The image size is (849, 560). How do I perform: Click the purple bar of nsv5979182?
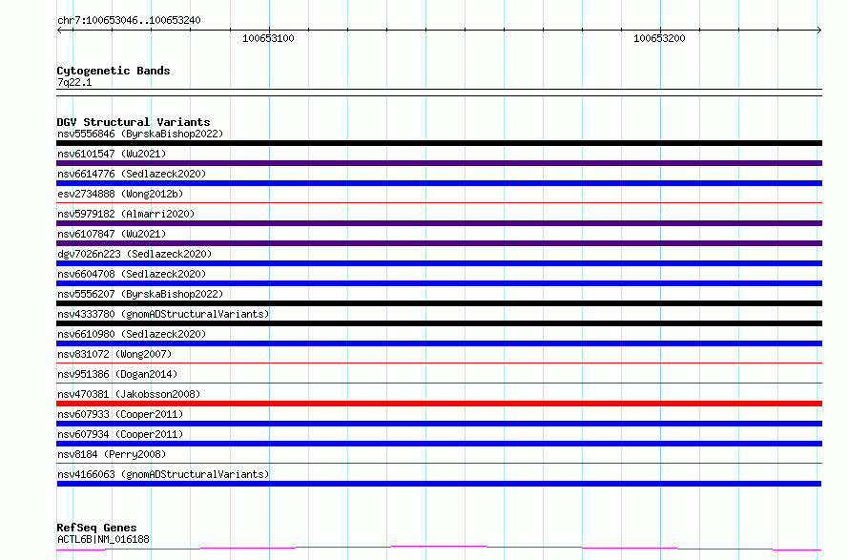point(439,223)
